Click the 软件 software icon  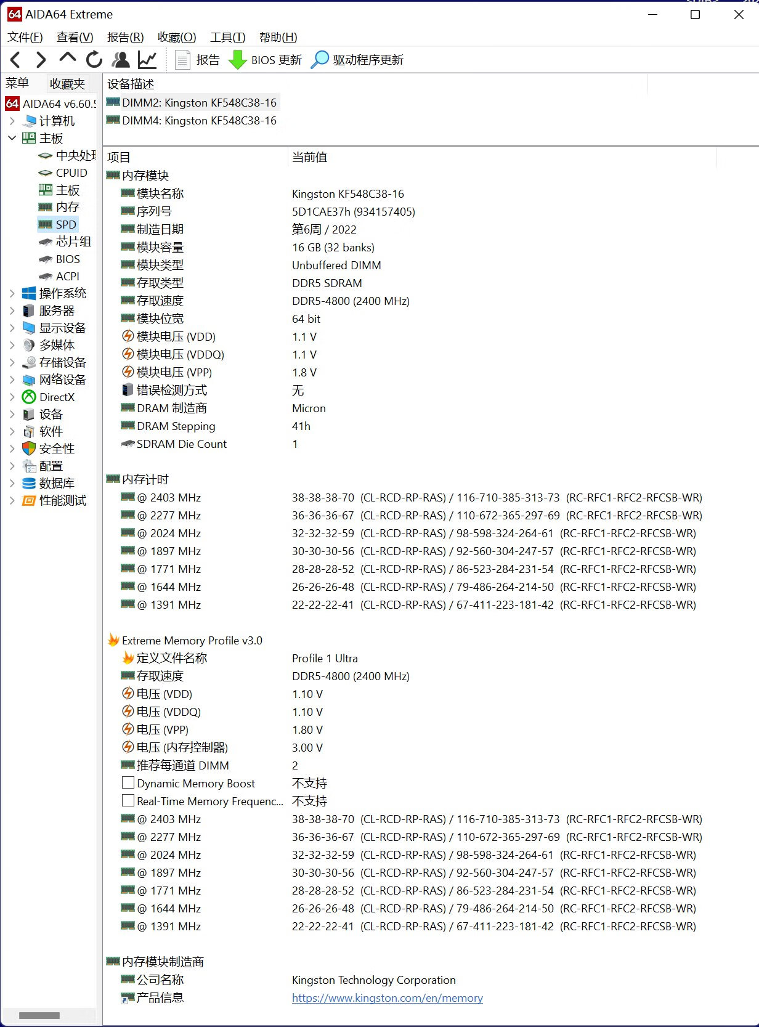click(29, 431)
